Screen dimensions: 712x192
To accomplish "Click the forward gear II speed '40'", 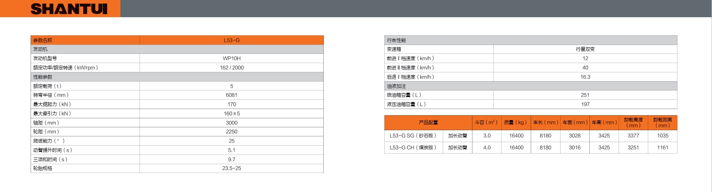I will click(585, 68).
